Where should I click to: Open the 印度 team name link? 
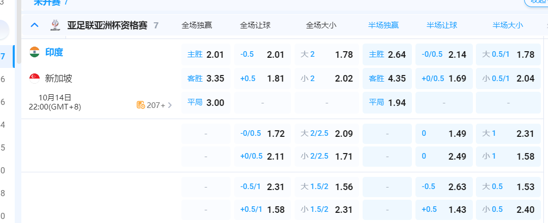click(54, 52)
